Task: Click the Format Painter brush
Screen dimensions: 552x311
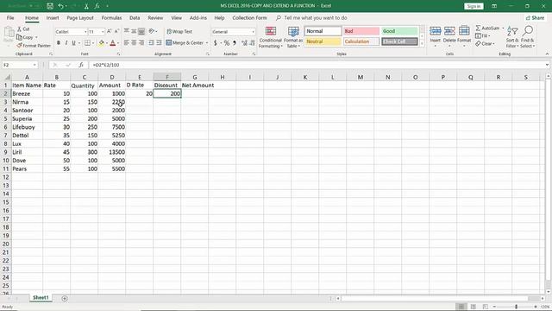Action: (x=19, y=46)
